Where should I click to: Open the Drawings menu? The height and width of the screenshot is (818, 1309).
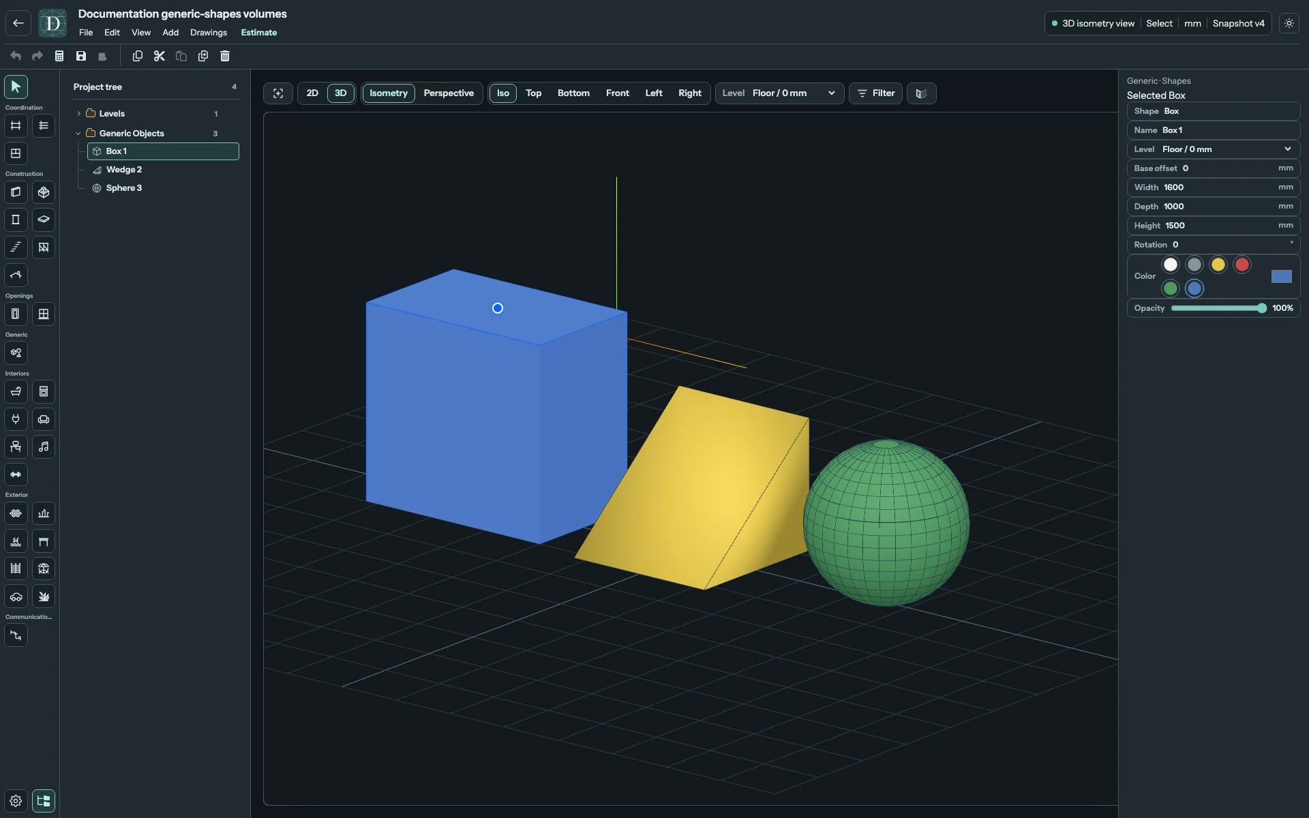[209, 33]
